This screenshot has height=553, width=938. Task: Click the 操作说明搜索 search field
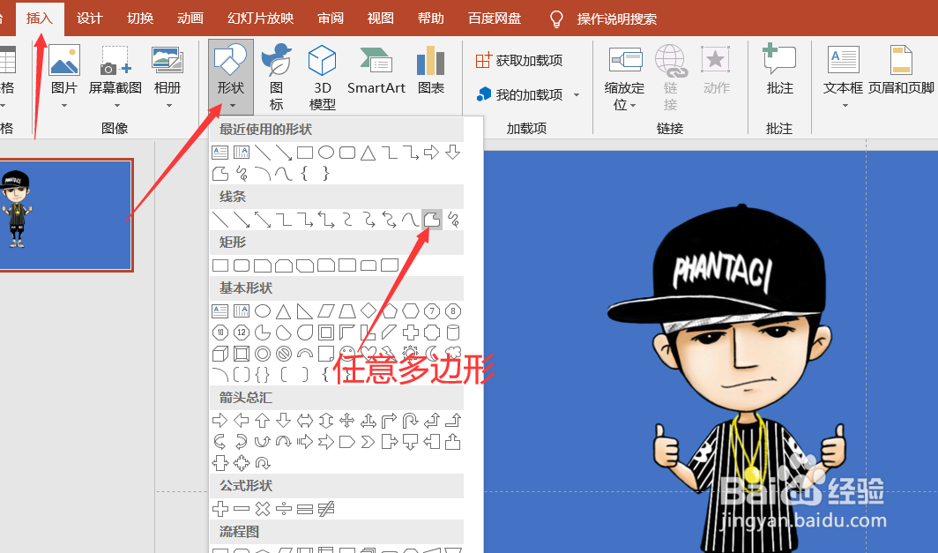point(617,19)
